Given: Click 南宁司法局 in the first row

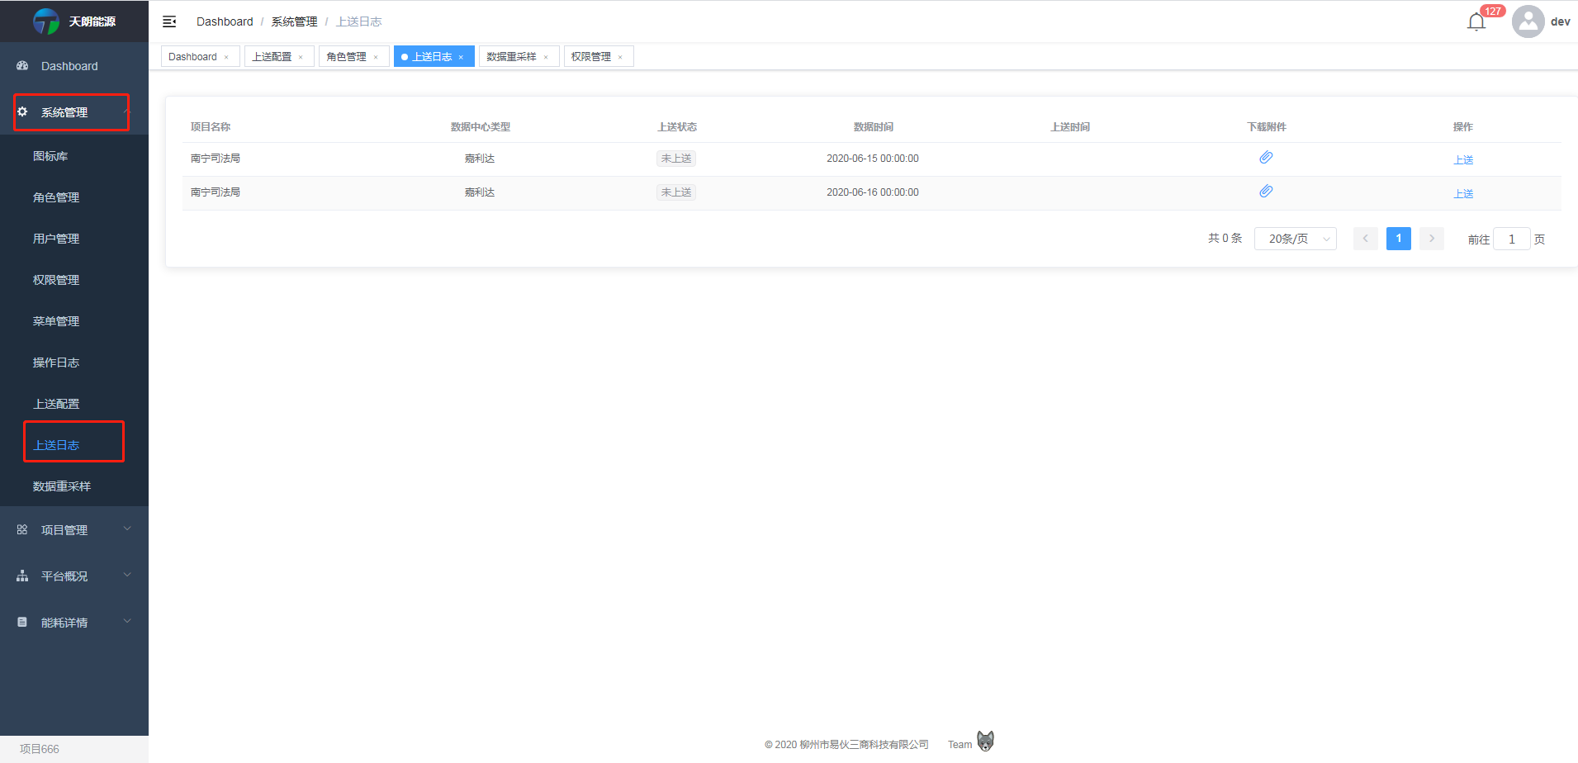Looking at the screenshot, I should click(x=216, y=159).
